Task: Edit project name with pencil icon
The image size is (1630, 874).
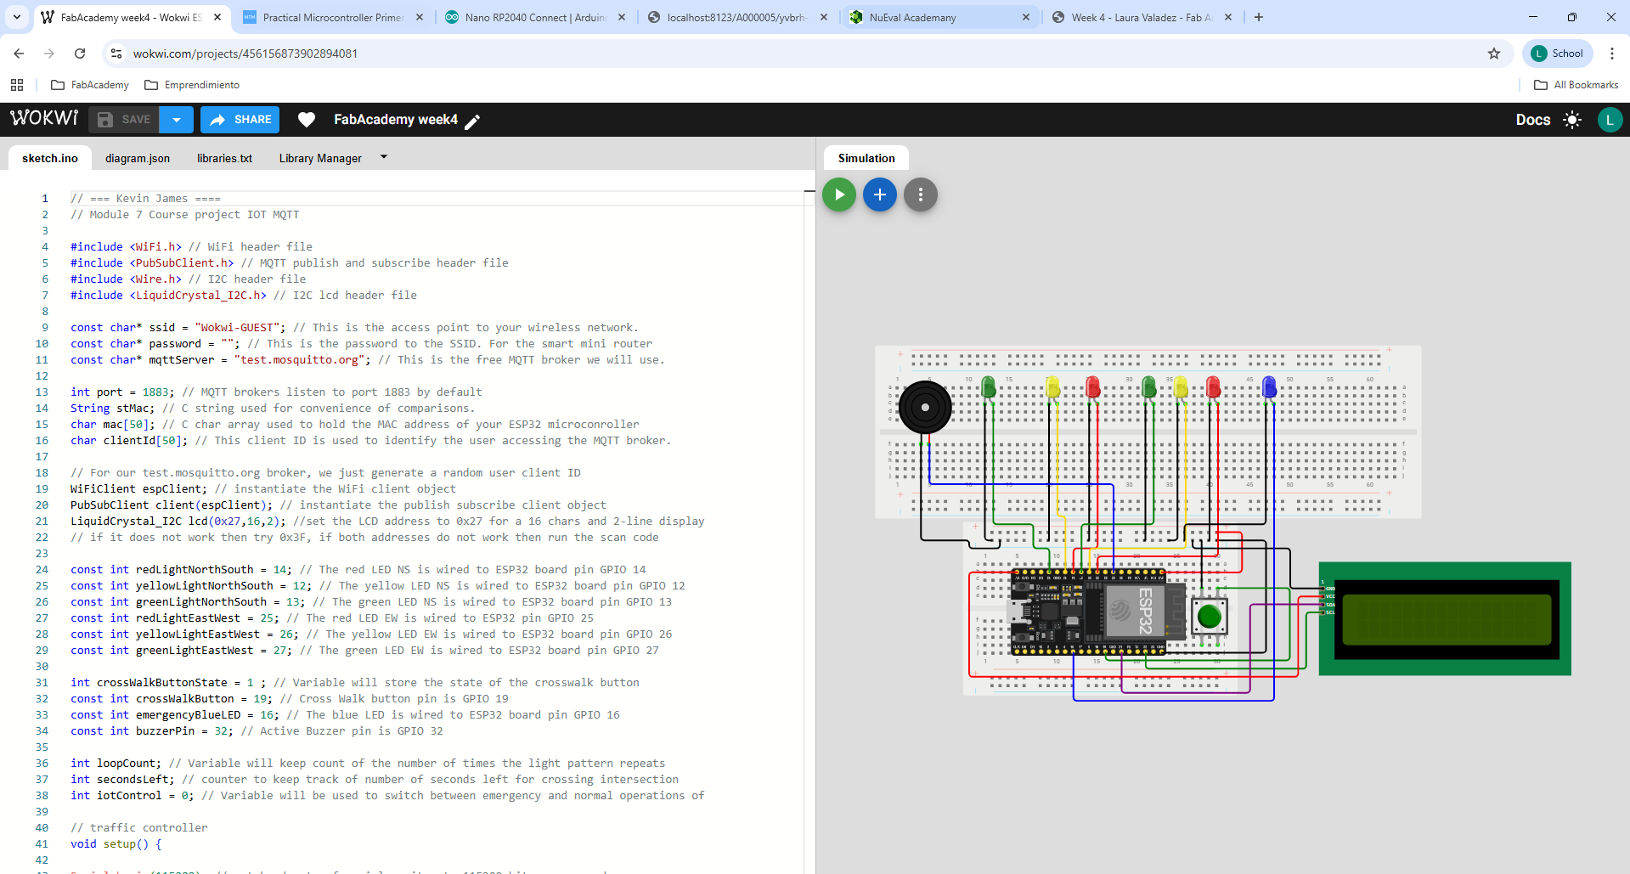Action: (473, 121)
